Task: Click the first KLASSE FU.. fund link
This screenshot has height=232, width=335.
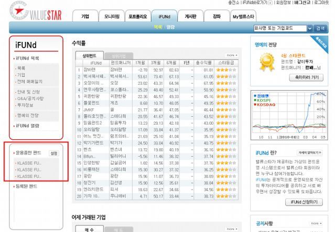Action: (29, 163)
